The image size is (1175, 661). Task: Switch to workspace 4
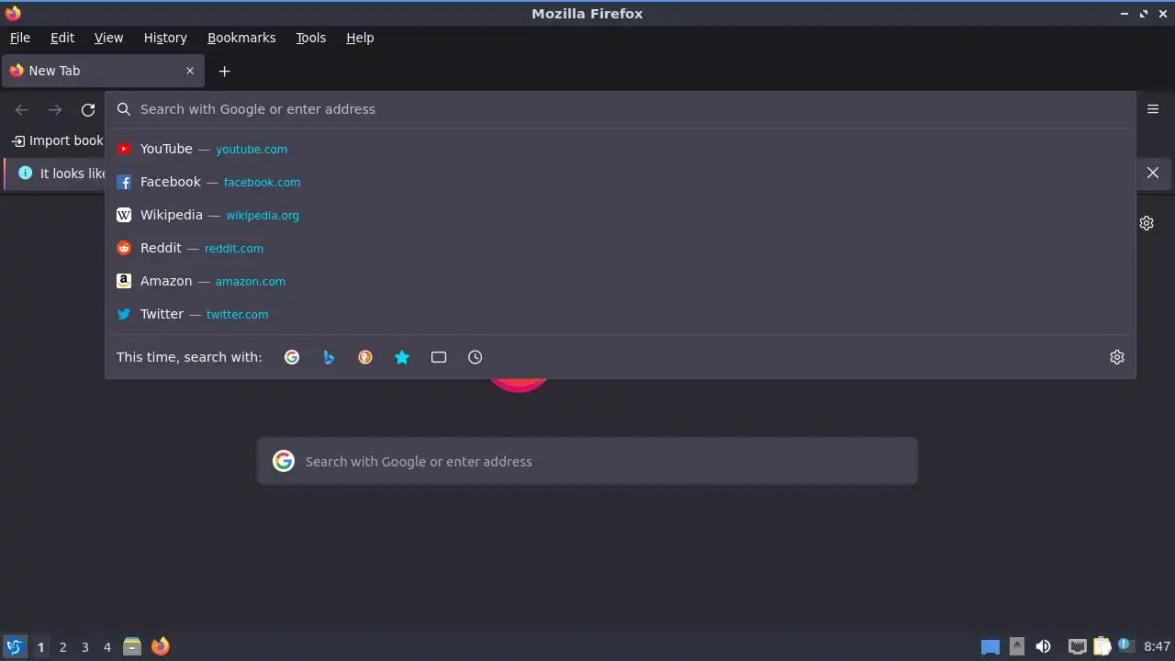click(107, 647)
